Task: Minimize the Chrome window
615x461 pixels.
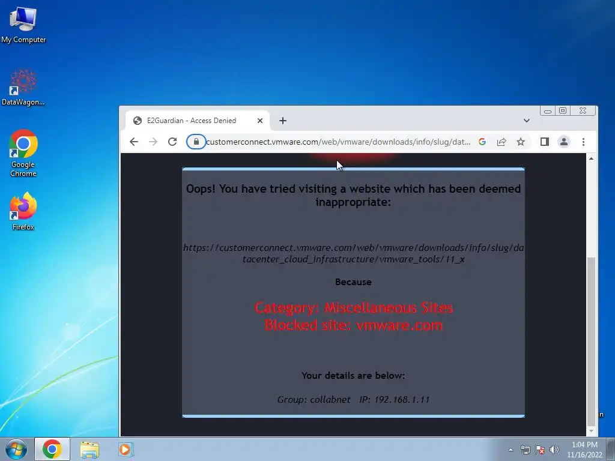Action: 548,111
